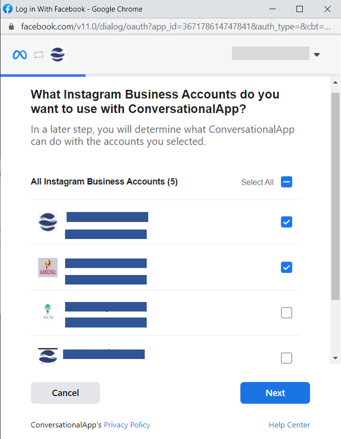The image size is (341, 439).
Task: Uncheck the AANCHAL account checkbox
Action: click(286, 267)
